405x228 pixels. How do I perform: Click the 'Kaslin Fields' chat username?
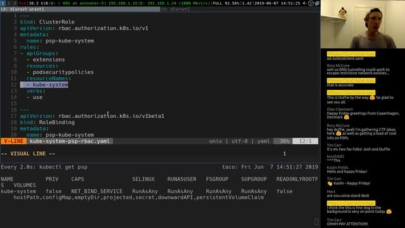(337, 167)
